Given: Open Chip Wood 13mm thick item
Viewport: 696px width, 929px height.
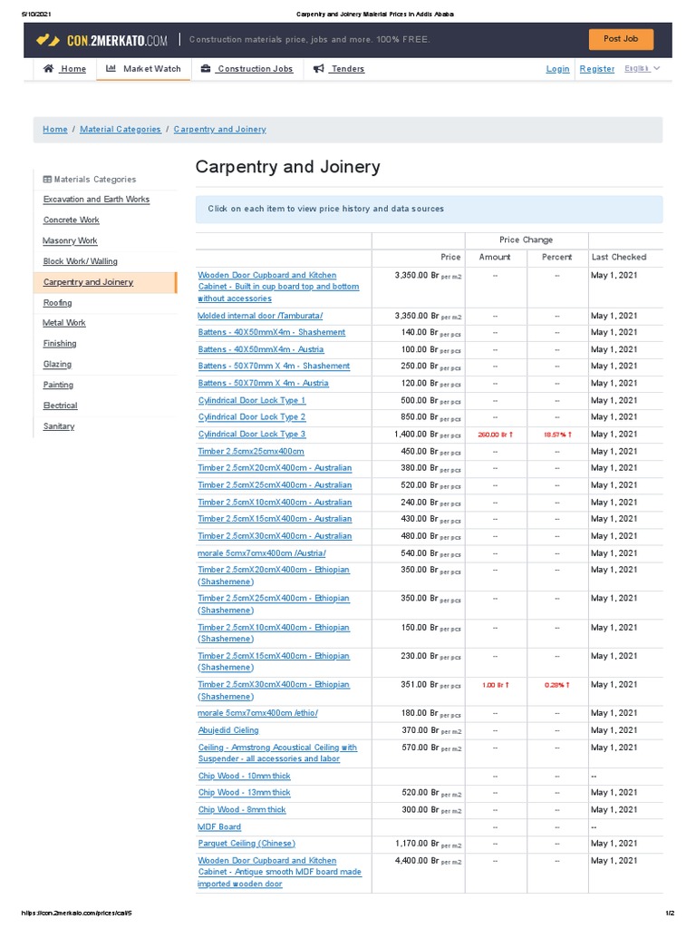Looking at the screenshot, I should 245,793.
